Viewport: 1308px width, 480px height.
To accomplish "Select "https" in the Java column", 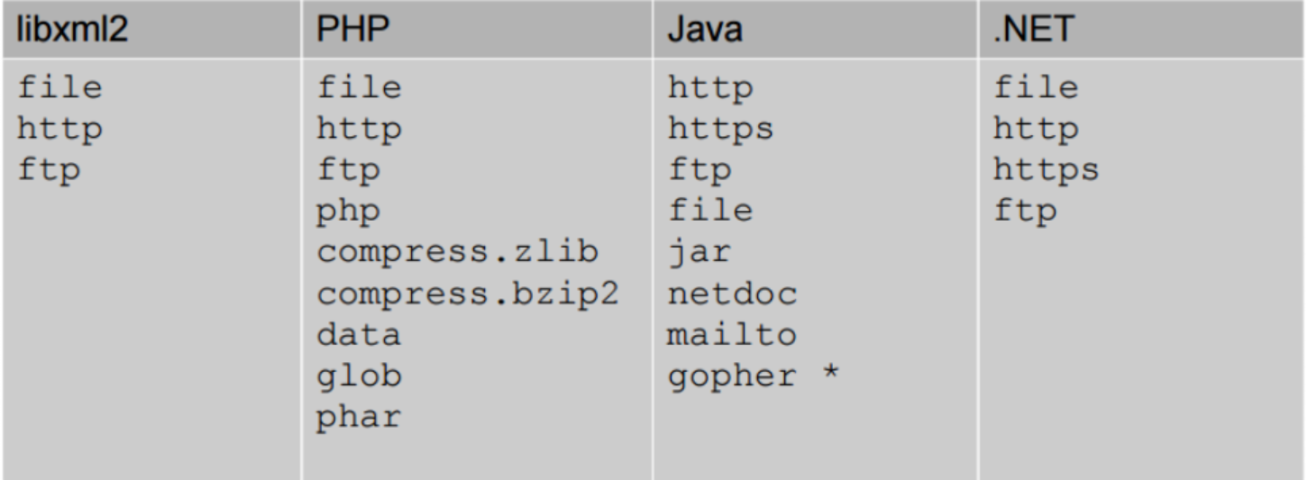I will click(720, 130).
